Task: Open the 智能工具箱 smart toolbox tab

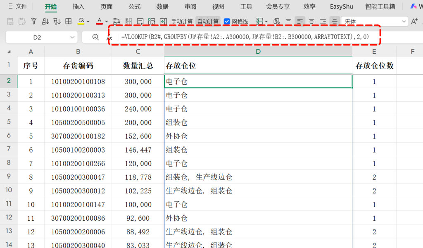Action: (380, 7)
